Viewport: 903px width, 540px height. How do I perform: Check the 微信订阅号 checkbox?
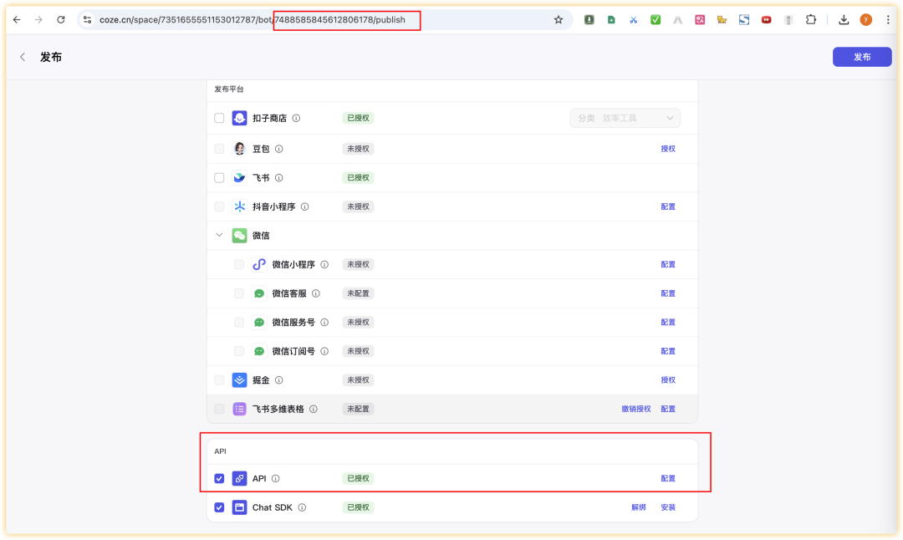click(x=239, y=350)
